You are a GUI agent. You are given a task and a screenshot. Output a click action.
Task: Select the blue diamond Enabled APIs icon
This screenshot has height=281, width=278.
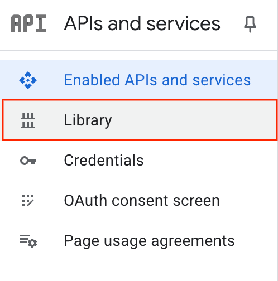28,80
